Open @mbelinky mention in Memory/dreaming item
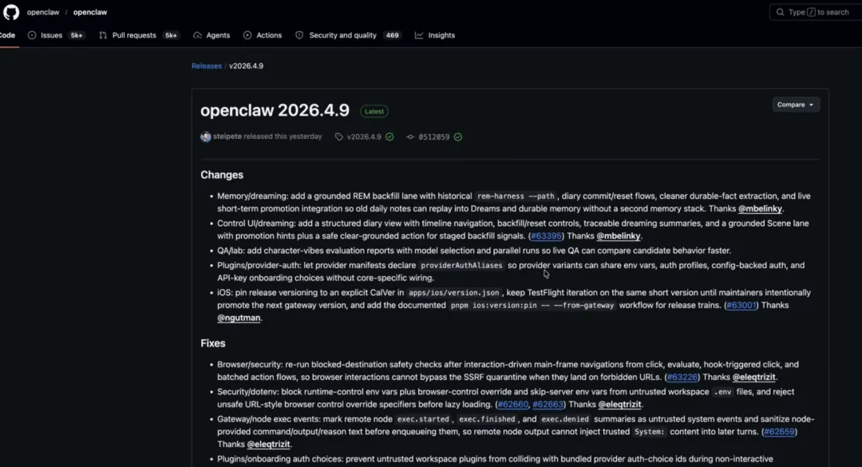The height and width of the screenshot is (467, 862). tap(760, 209)
